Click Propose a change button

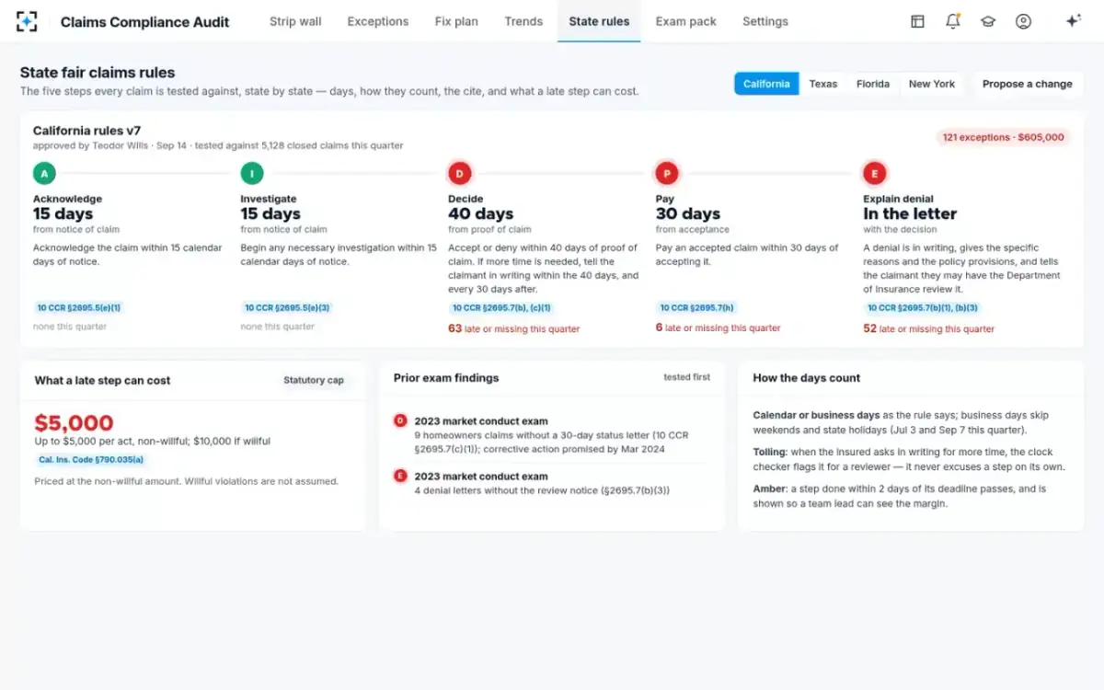(1027, 84)
